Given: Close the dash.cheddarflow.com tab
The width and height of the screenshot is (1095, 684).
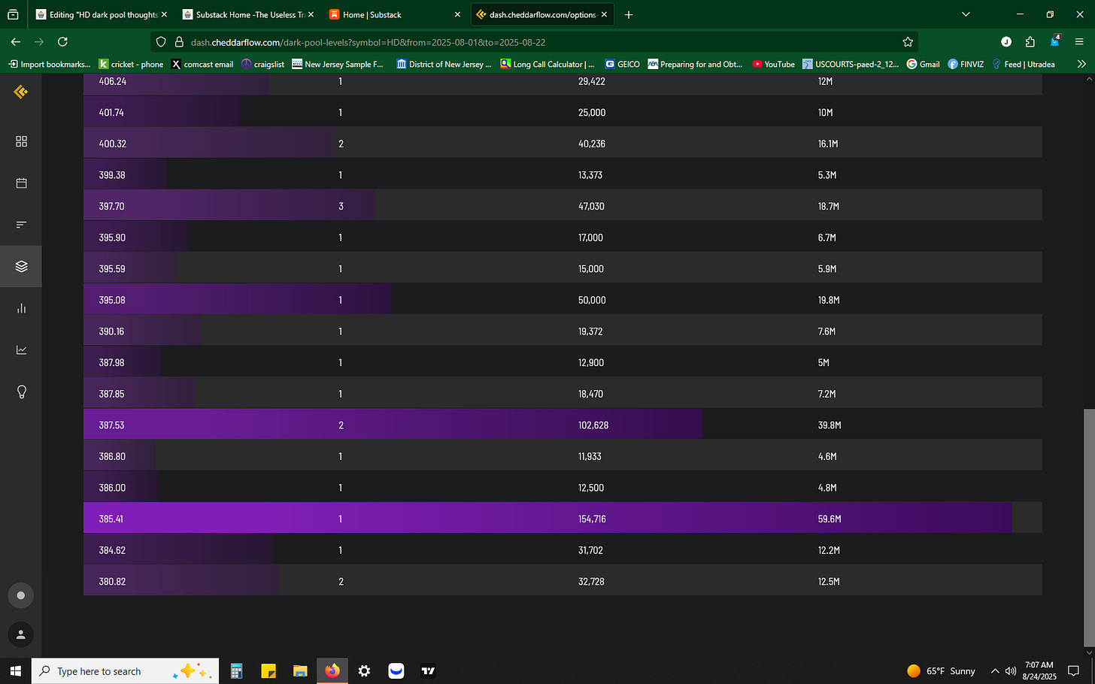Looking at the screenshot, I should [x=604, y=14].
